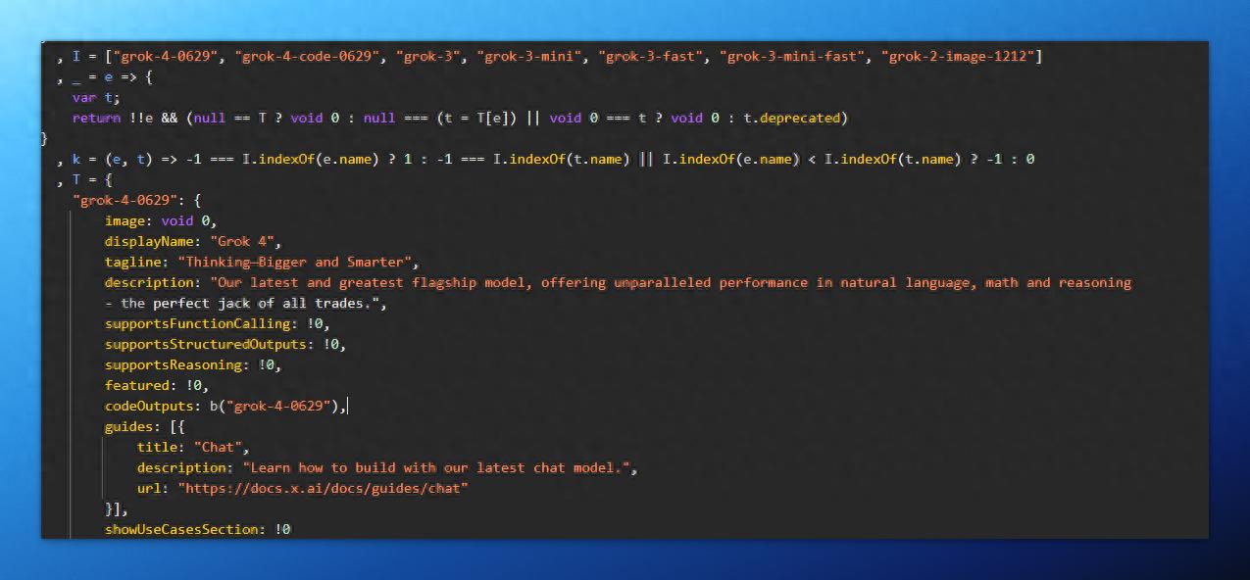Click the featured property
The height and width of the screenshot is (580, 1250).
point(138,386)
